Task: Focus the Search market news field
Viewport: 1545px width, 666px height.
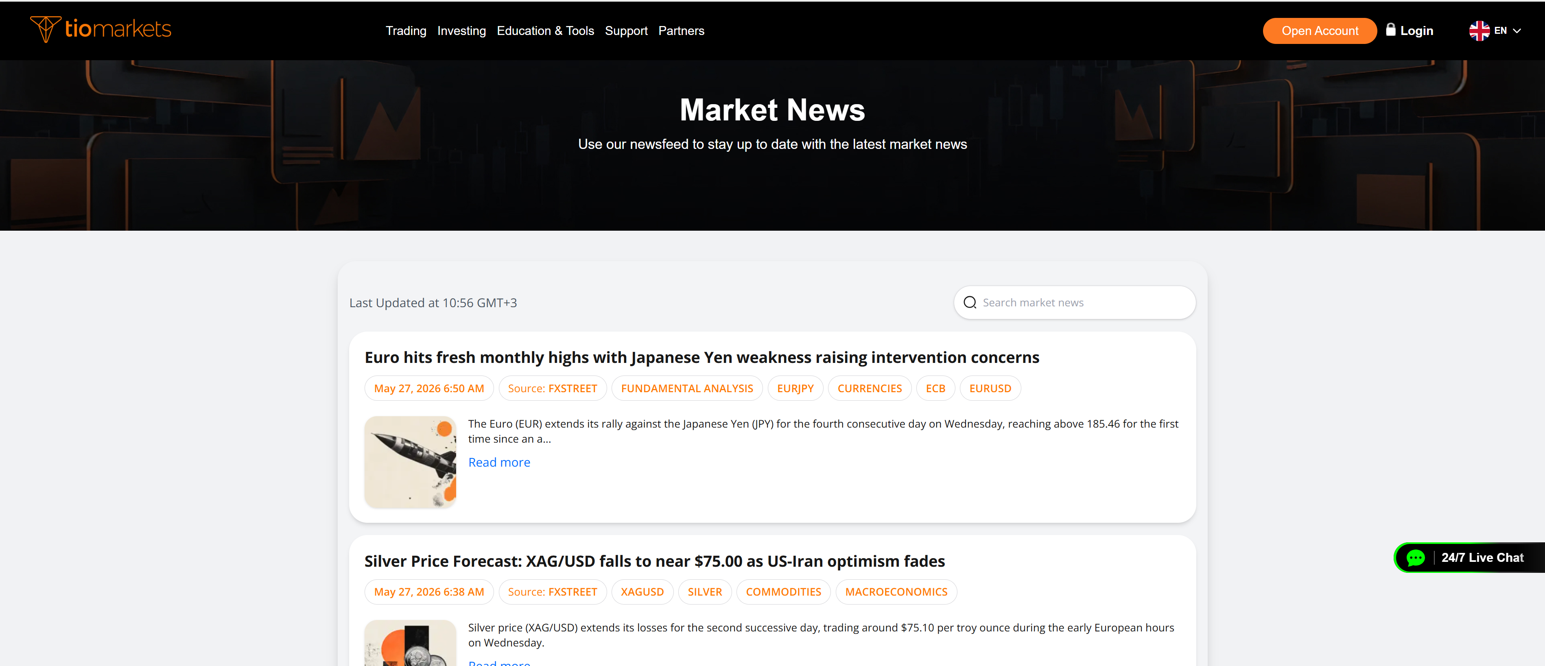Action: click(1074, 302)
